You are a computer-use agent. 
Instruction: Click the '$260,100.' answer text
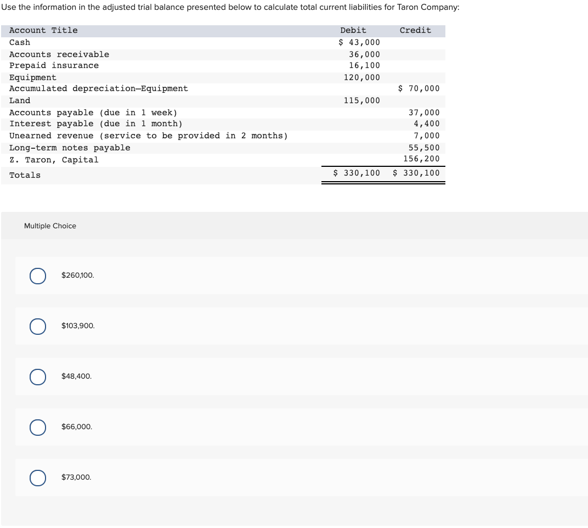(78, 276)
